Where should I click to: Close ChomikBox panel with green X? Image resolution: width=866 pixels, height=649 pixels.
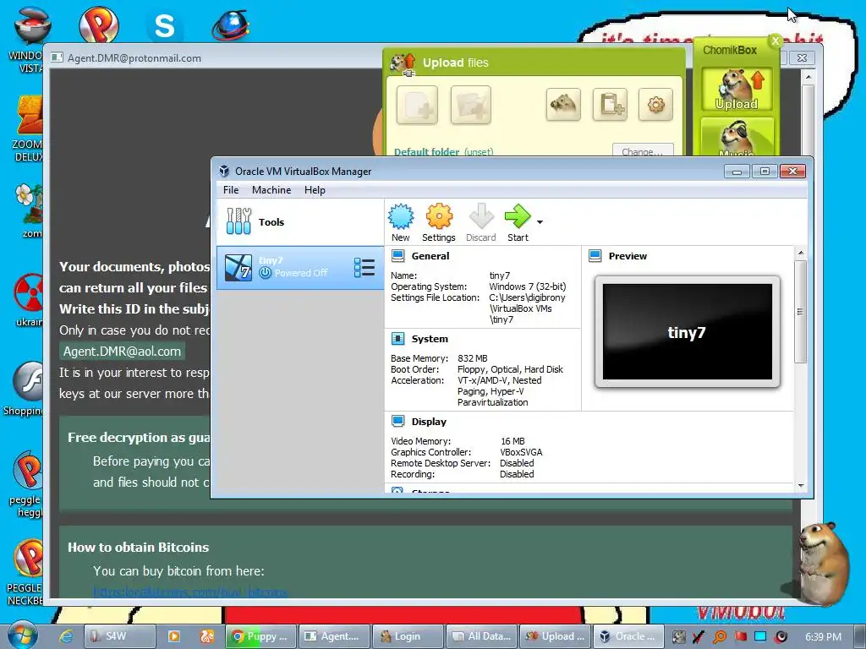pos(776,41)
